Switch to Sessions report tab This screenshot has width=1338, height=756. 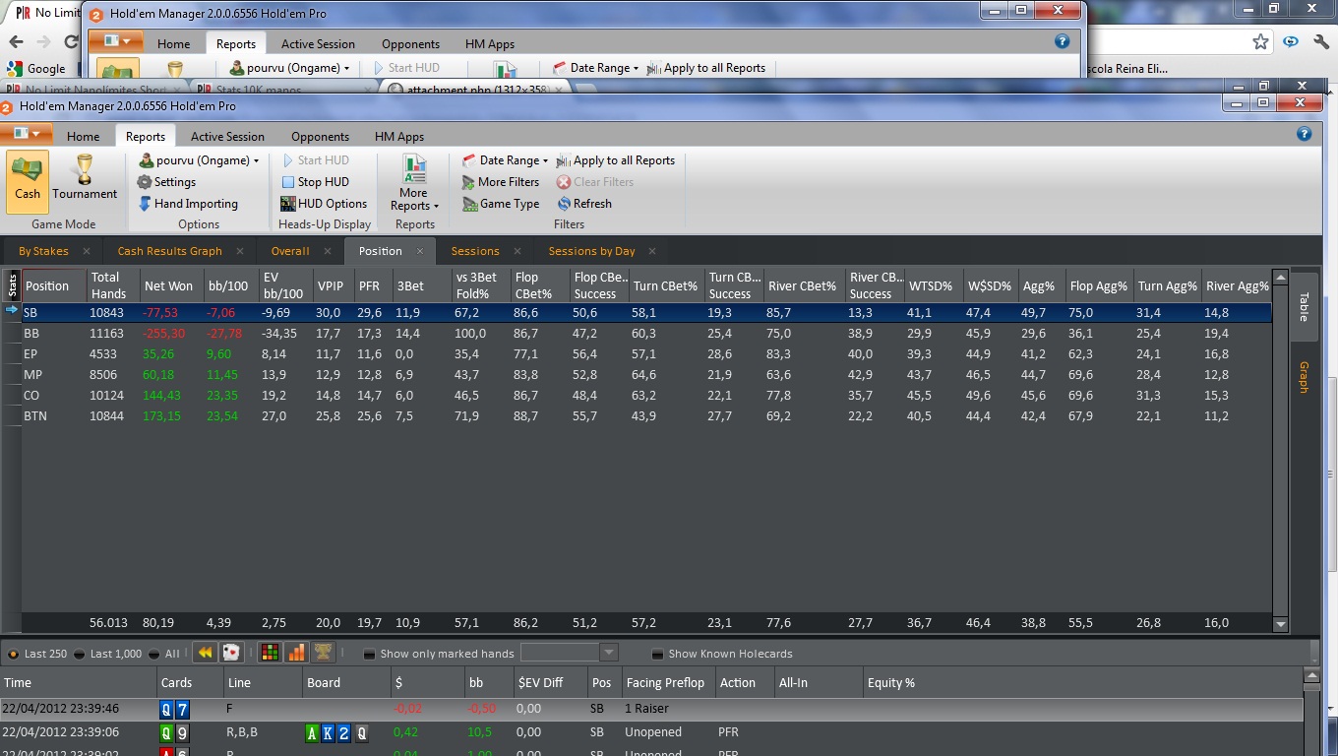click(x=475, y=251)
